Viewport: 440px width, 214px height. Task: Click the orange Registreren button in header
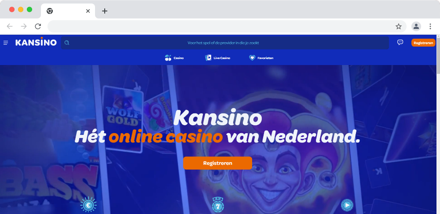click(423, 43)
